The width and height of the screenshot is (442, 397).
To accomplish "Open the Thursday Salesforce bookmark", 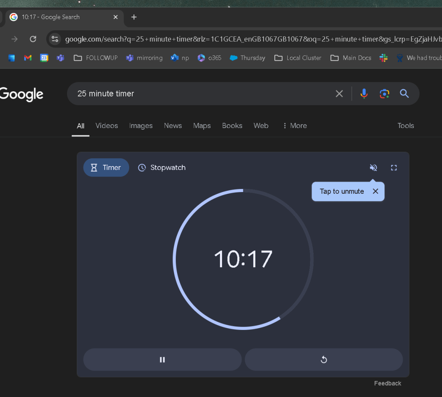I will pyautogui.click(x=248, y=58).
